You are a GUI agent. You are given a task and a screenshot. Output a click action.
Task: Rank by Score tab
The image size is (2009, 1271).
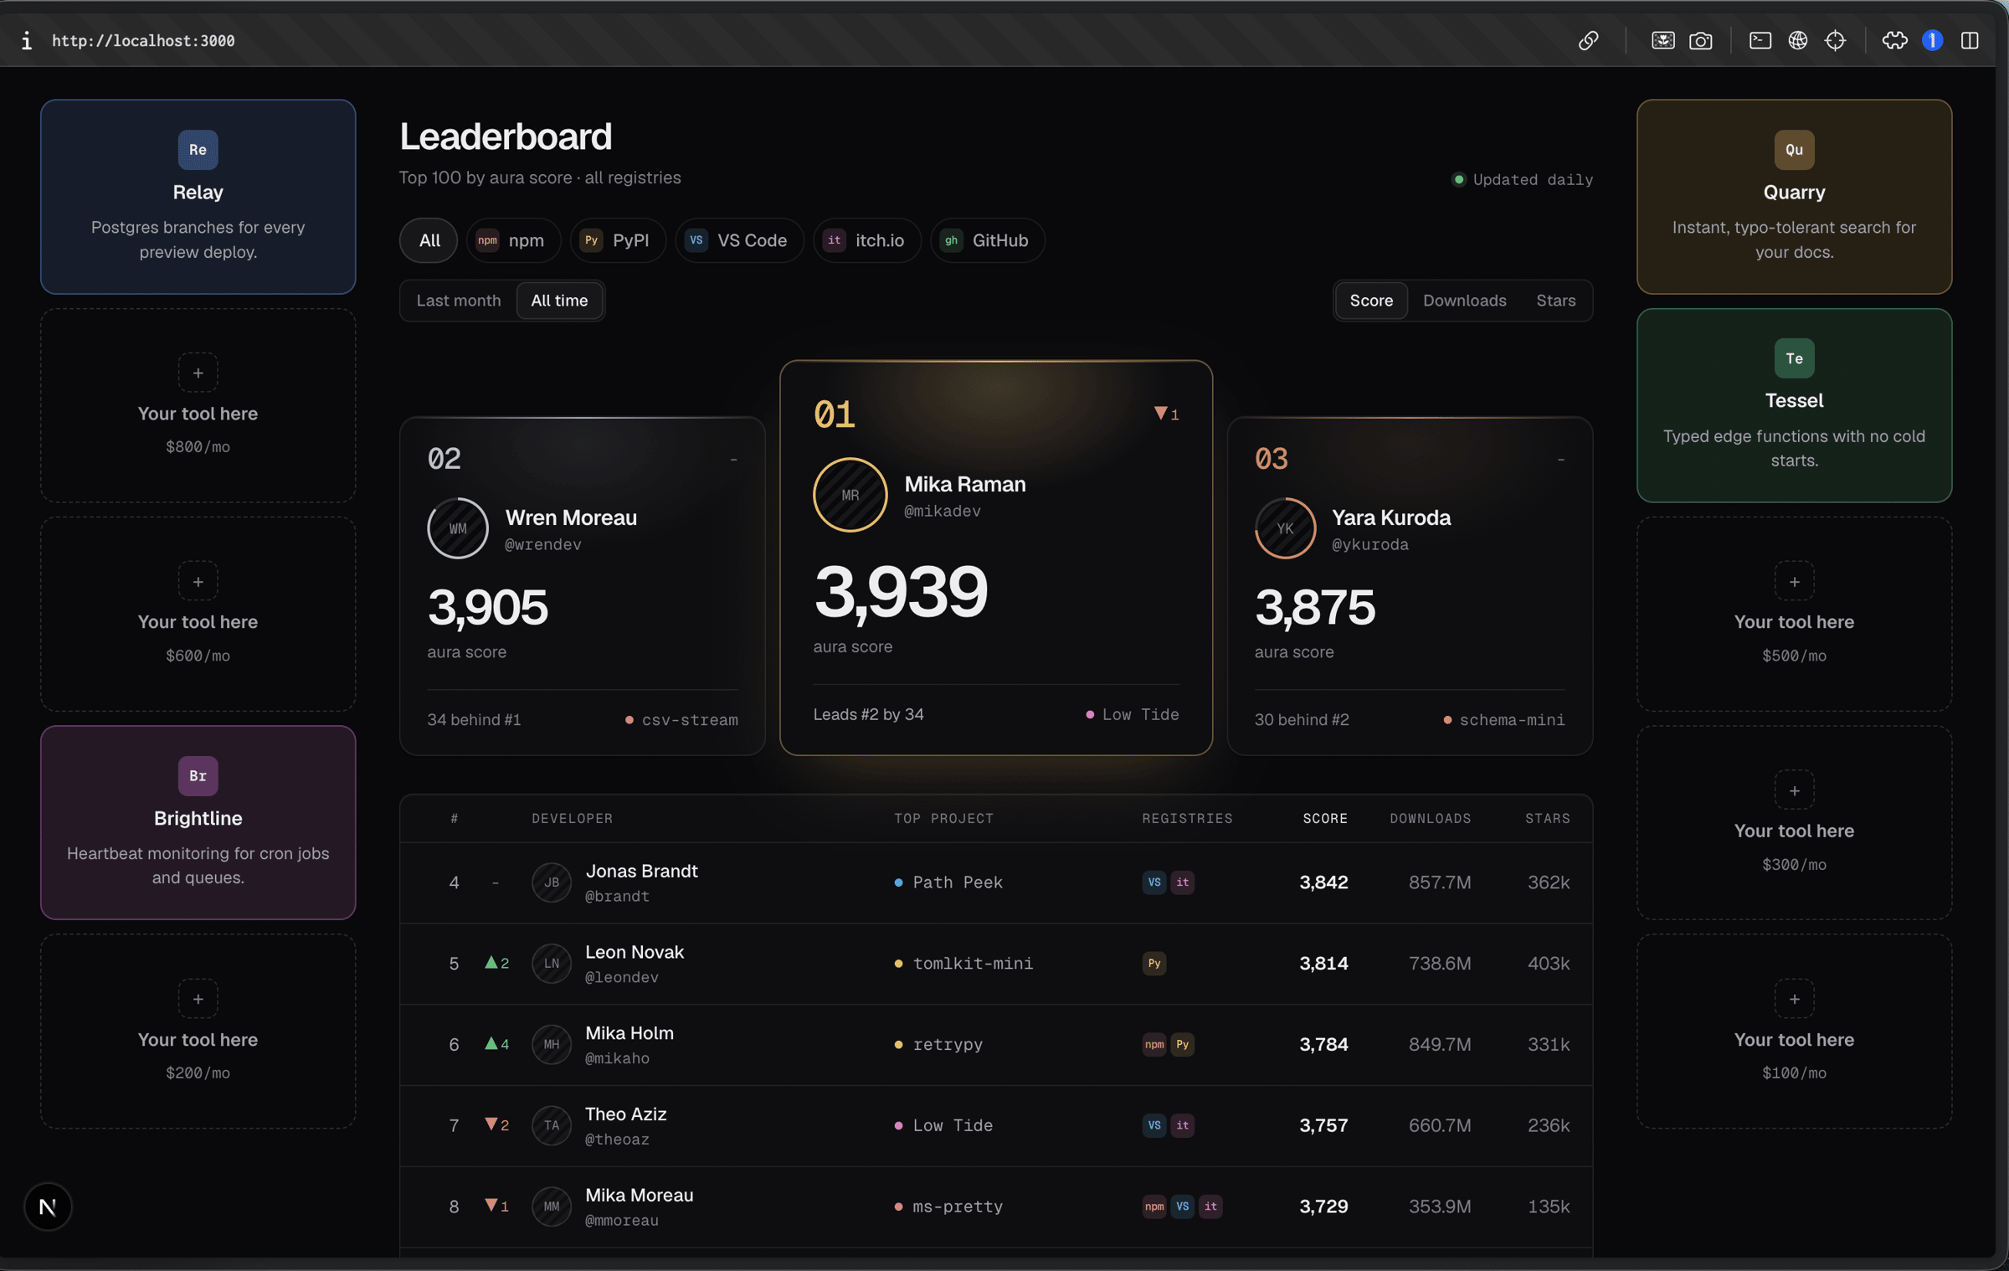[1371, 301]
